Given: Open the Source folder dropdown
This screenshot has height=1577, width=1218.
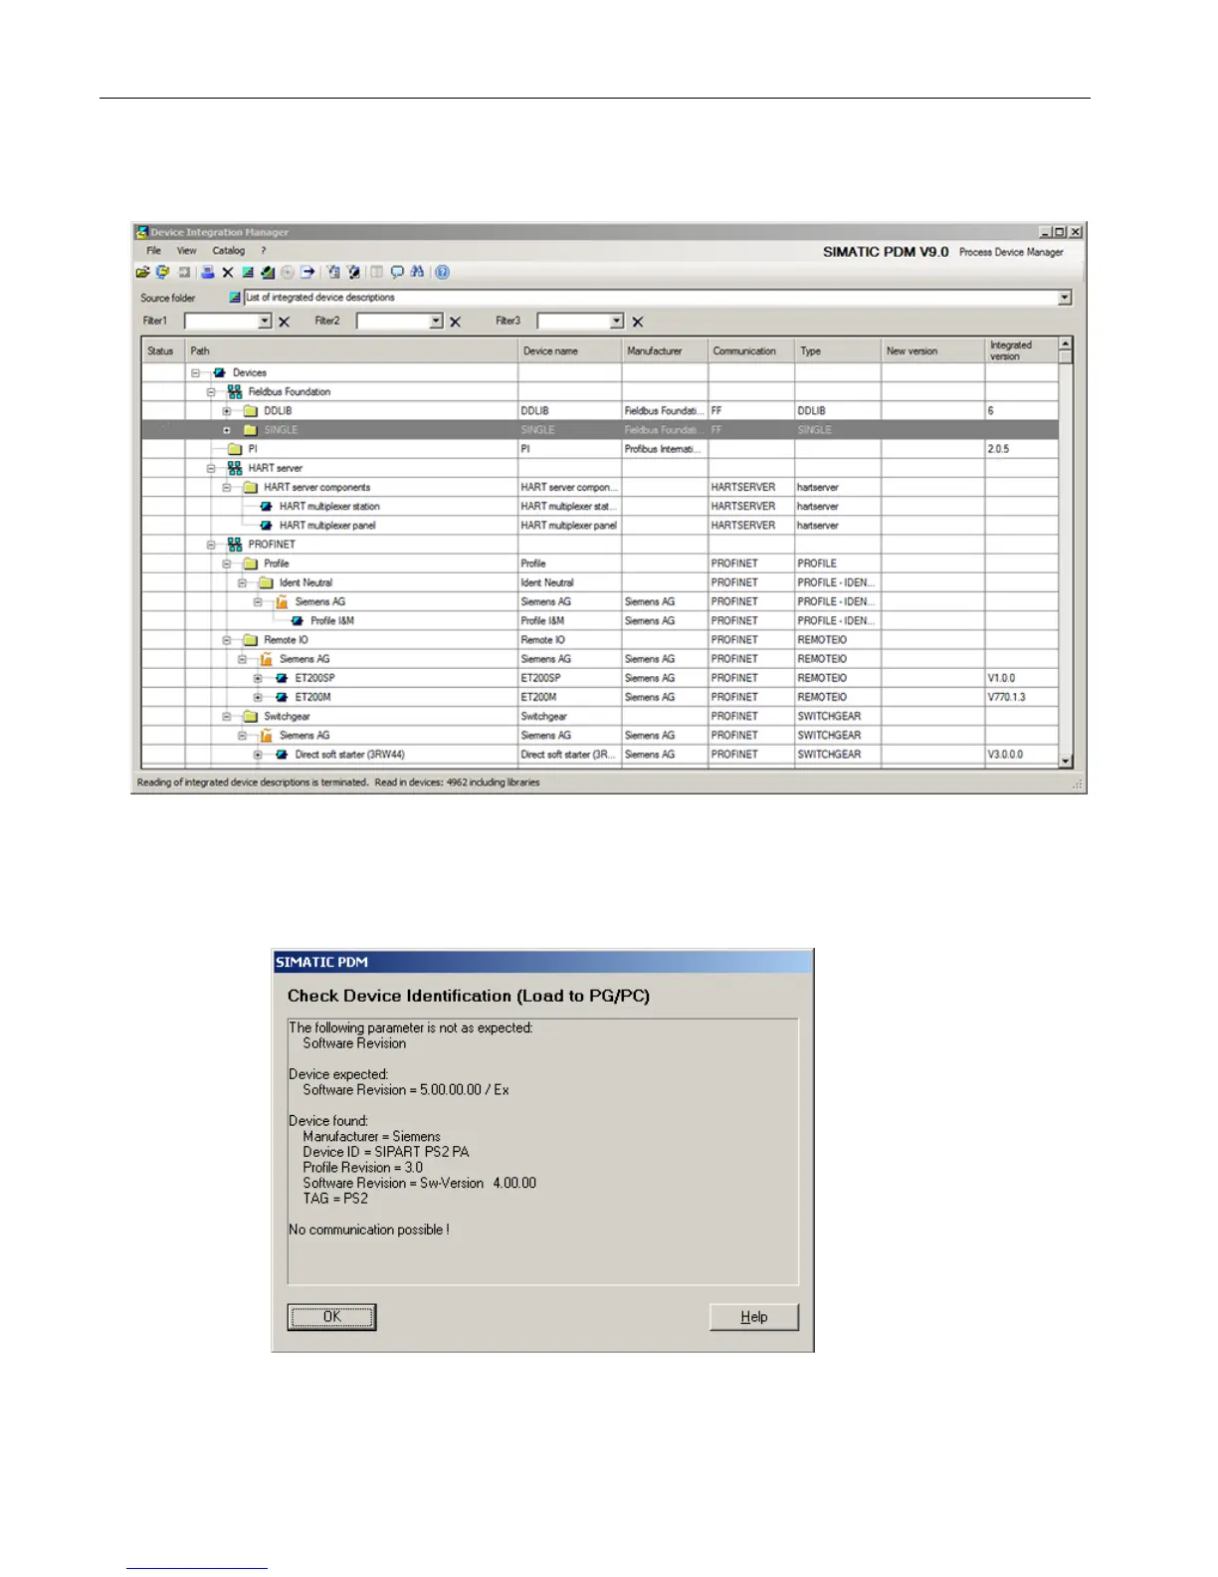Looking at the screenshot, I should point(1065,298).
